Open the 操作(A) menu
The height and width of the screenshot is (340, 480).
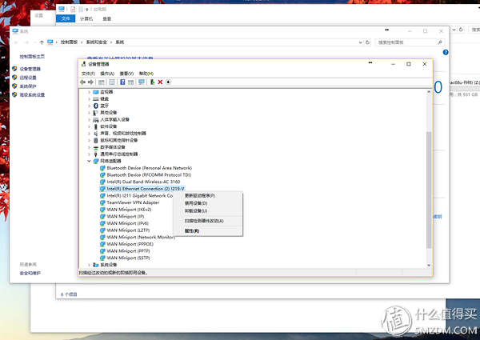click(107, 74)
